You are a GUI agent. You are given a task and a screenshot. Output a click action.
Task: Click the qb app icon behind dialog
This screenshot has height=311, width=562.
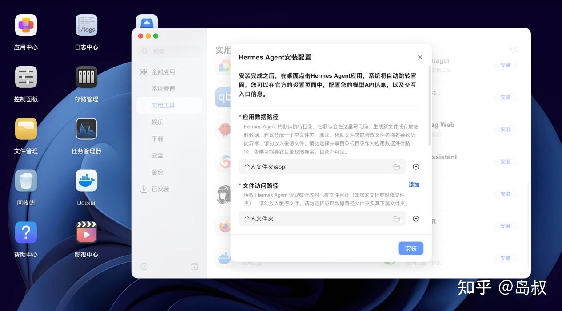(223, 97)
